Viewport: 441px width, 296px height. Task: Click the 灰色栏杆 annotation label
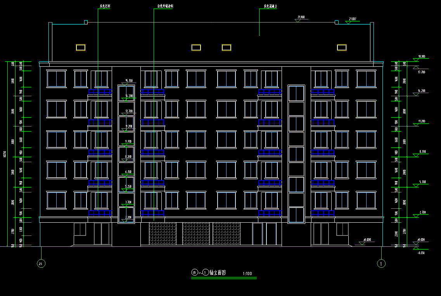105,7
